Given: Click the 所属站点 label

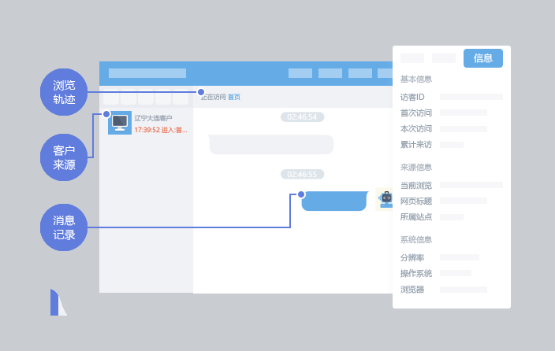Looking at the screenshot, I should (x=416, y=216).
